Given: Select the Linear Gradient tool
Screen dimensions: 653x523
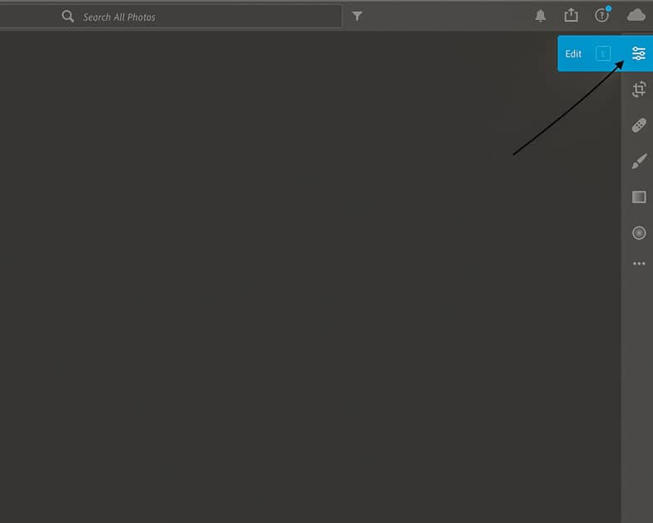Looking at the screenshot, I should click(639, 197).
